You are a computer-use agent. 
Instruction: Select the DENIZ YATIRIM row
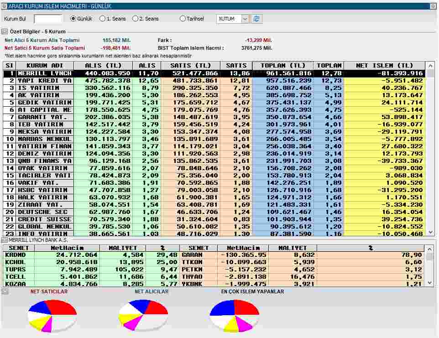tap(214, 153)
